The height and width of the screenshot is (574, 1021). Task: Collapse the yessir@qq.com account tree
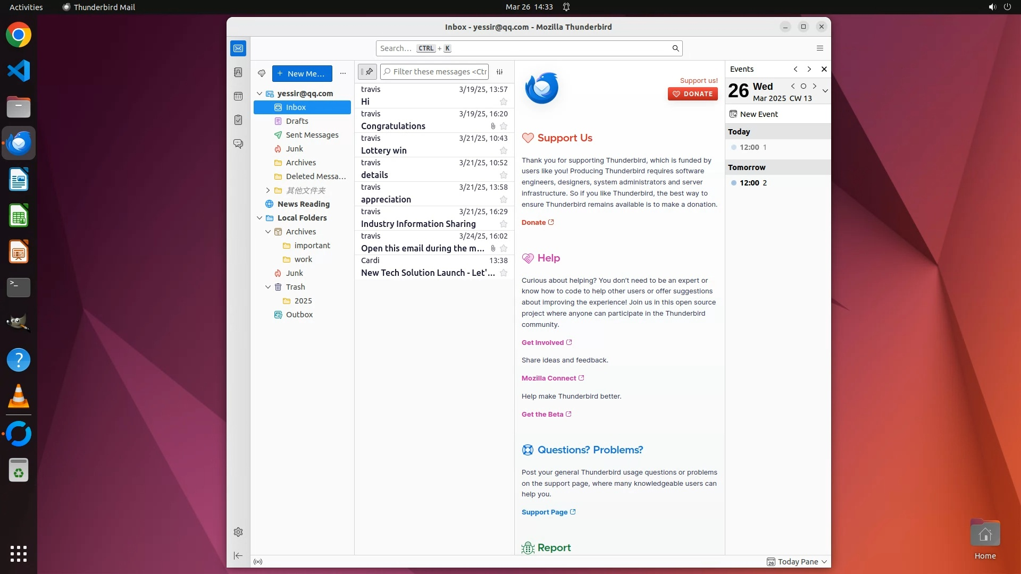(260, 94)
